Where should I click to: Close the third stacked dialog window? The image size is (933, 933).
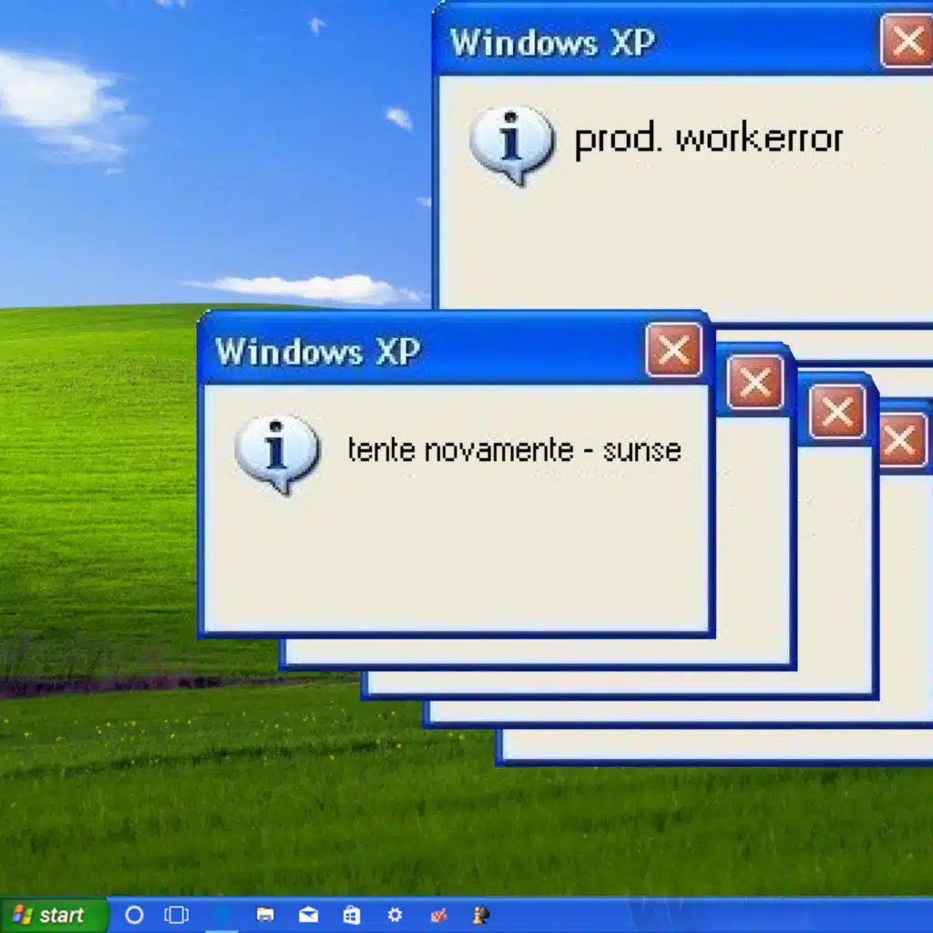[837, 412]
